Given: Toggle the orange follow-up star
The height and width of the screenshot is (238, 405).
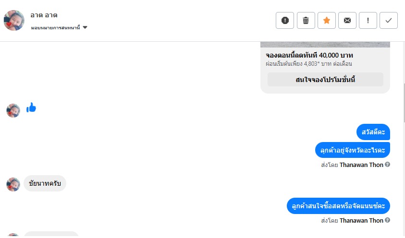Looking at the screenshot, I should [326, 21].
